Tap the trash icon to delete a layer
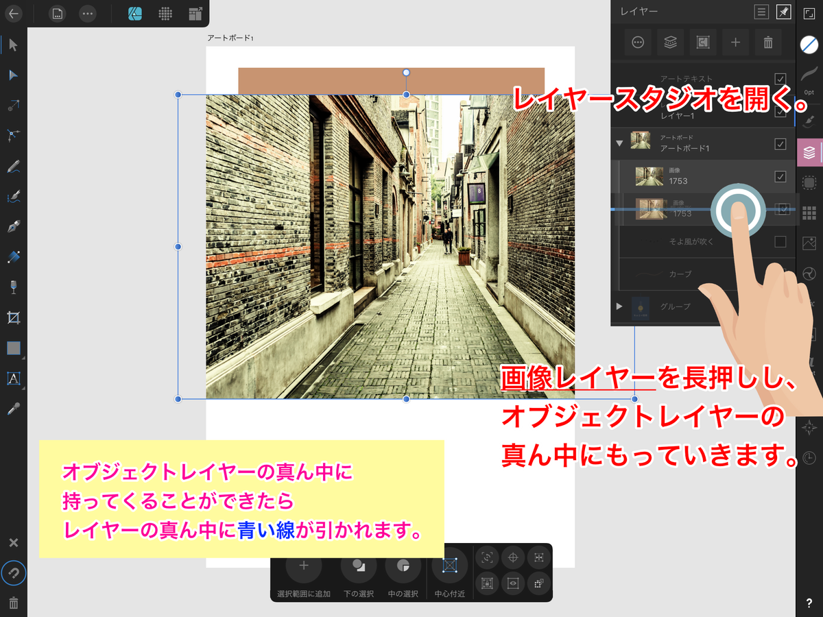823x617 pixels. coord(768,42)
